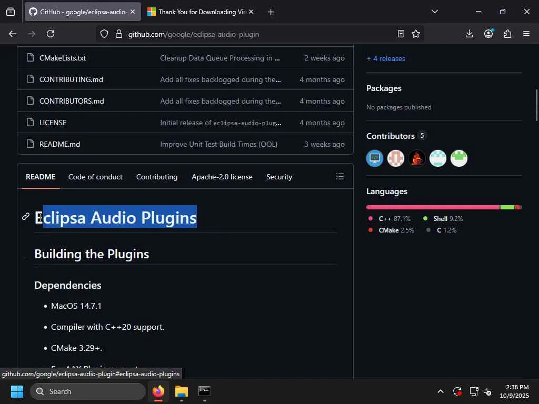Open README.md file
This screenshot has width=539, height=404.
60,144
